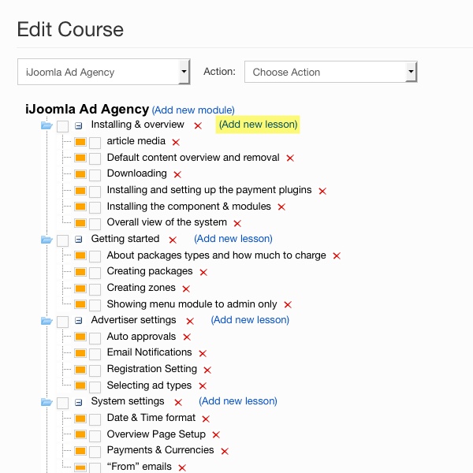473x473 pixels.
Task: Remove Overall view of the system lesson
Action: 237,223
